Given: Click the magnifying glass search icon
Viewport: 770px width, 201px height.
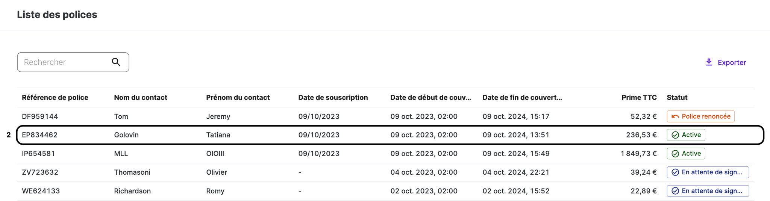Looking at the screenshot, I should tap(116, 62).
